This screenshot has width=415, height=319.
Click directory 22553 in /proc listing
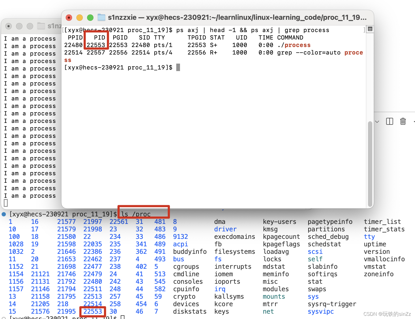coord(93,312)
